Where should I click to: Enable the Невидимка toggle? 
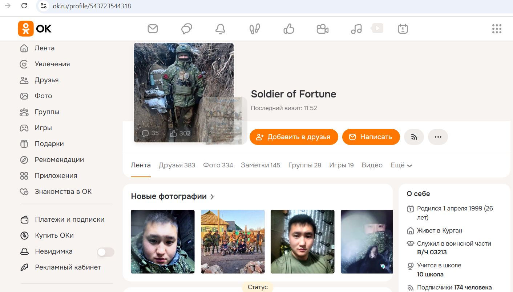(x=105, y=251)
